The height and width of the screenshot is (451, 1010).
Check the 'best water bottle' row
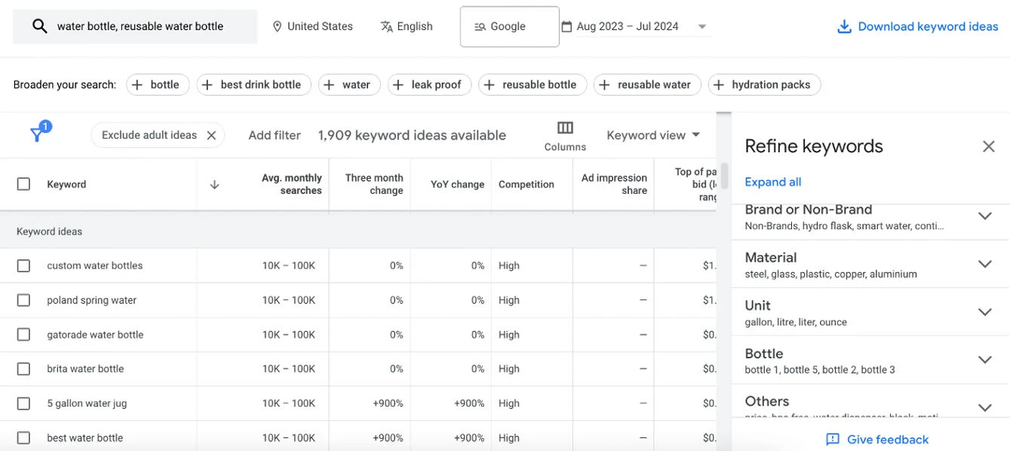click(23, 437)
